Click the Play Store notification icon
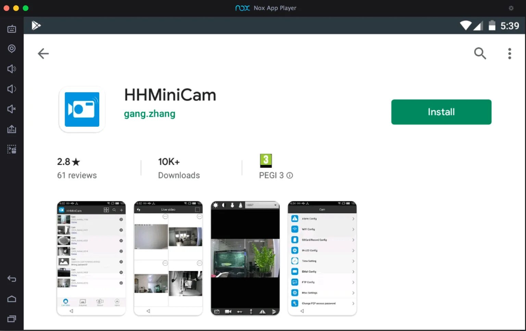The width and height of the screenshot is (526, 331). [36, 25]
